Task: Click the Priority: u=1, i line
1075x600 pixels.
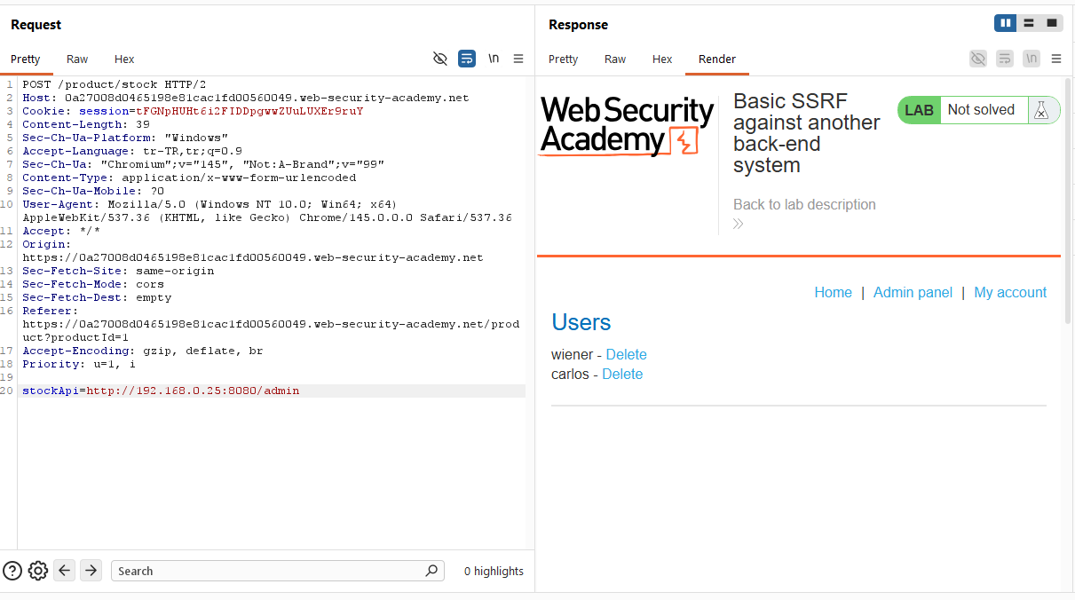Action: [x=79, y=364]
